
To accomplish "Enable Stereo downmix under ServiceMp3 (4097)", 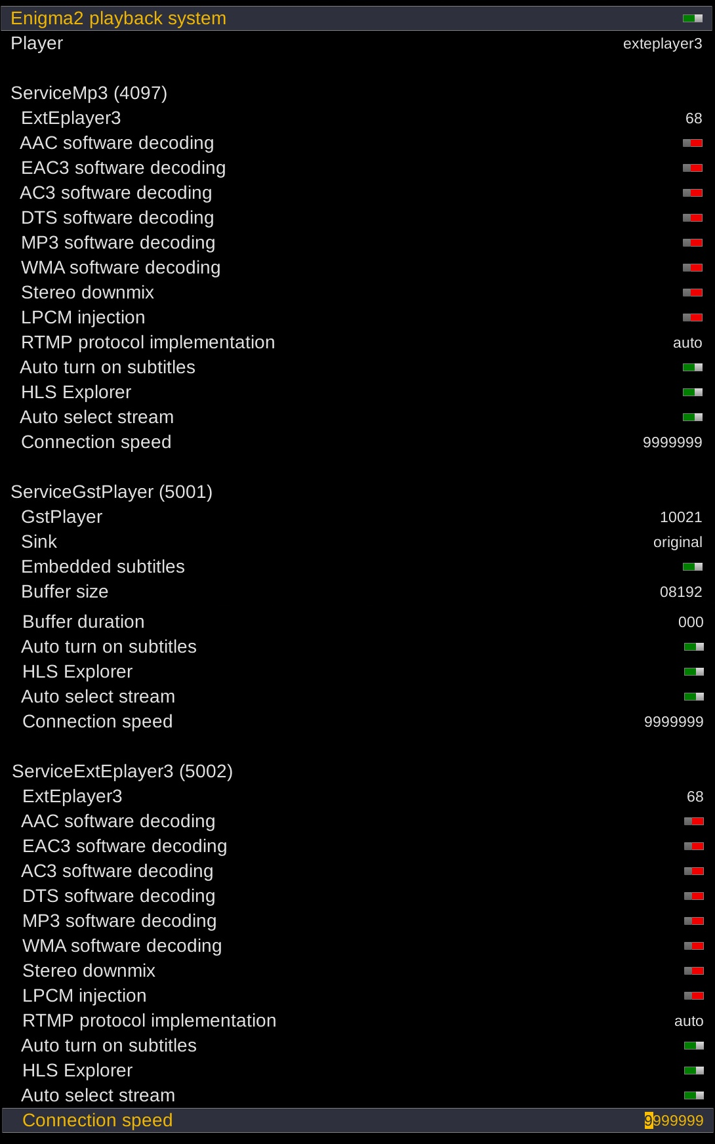I will tap(692, 293).
